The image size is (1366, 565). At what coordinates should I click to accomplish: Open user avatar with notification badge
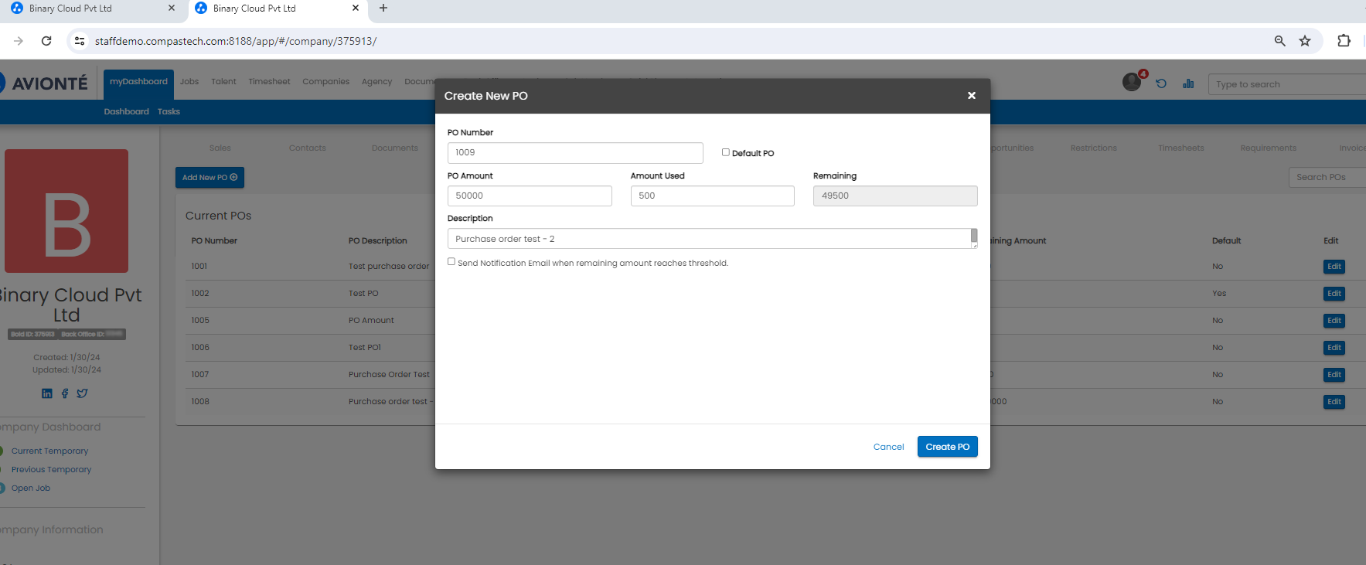coord(1132,82)
